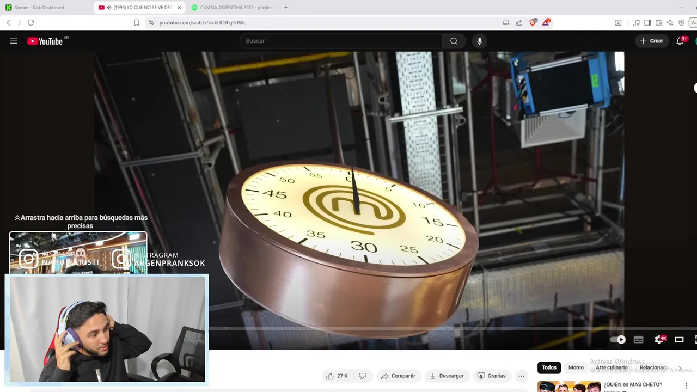Open the ¿QUIEN es MAS CHETO? video thumbnail
The height and width of the screenshot is (392, 697).
(568, 387)
